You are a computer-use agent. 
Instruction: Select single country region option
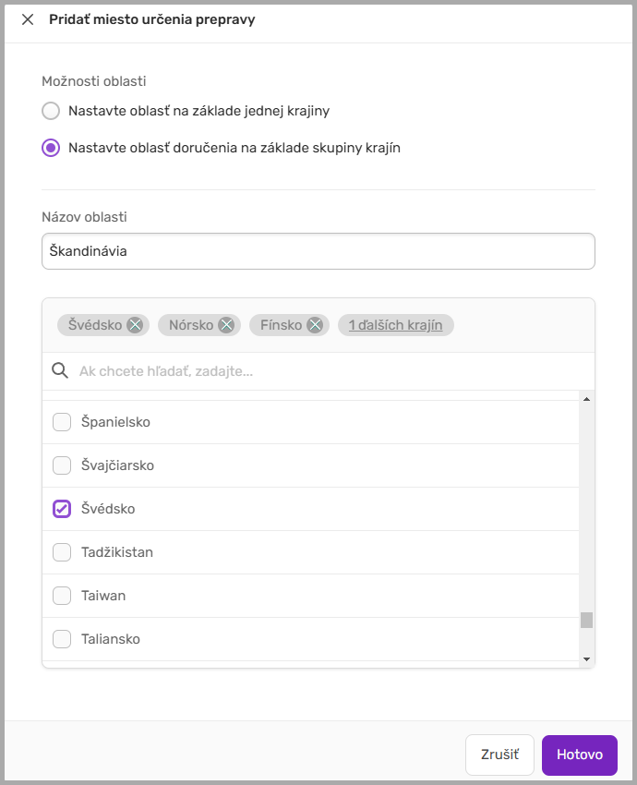pyautogui.click(x=51, y=111)
